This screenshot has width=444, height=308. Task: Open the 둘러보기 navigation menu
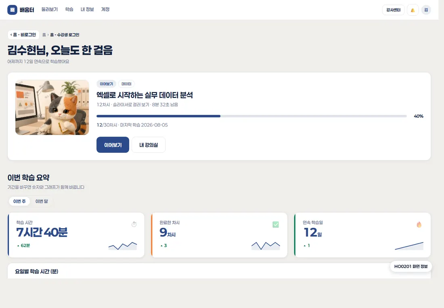pos(50,9)
